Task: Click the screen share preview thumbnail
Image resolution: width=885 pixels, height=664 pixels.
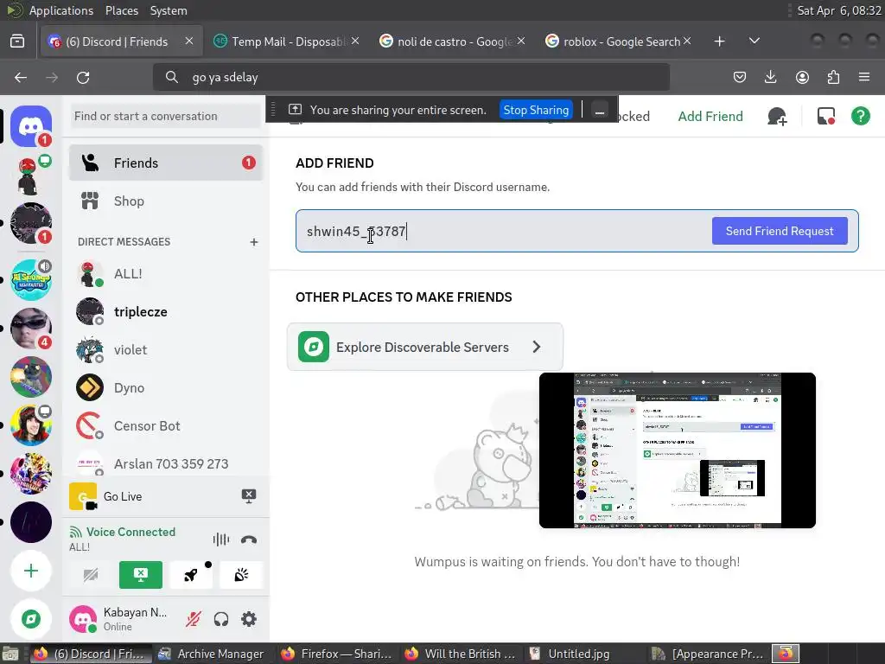Action: (x=678, y=450)
